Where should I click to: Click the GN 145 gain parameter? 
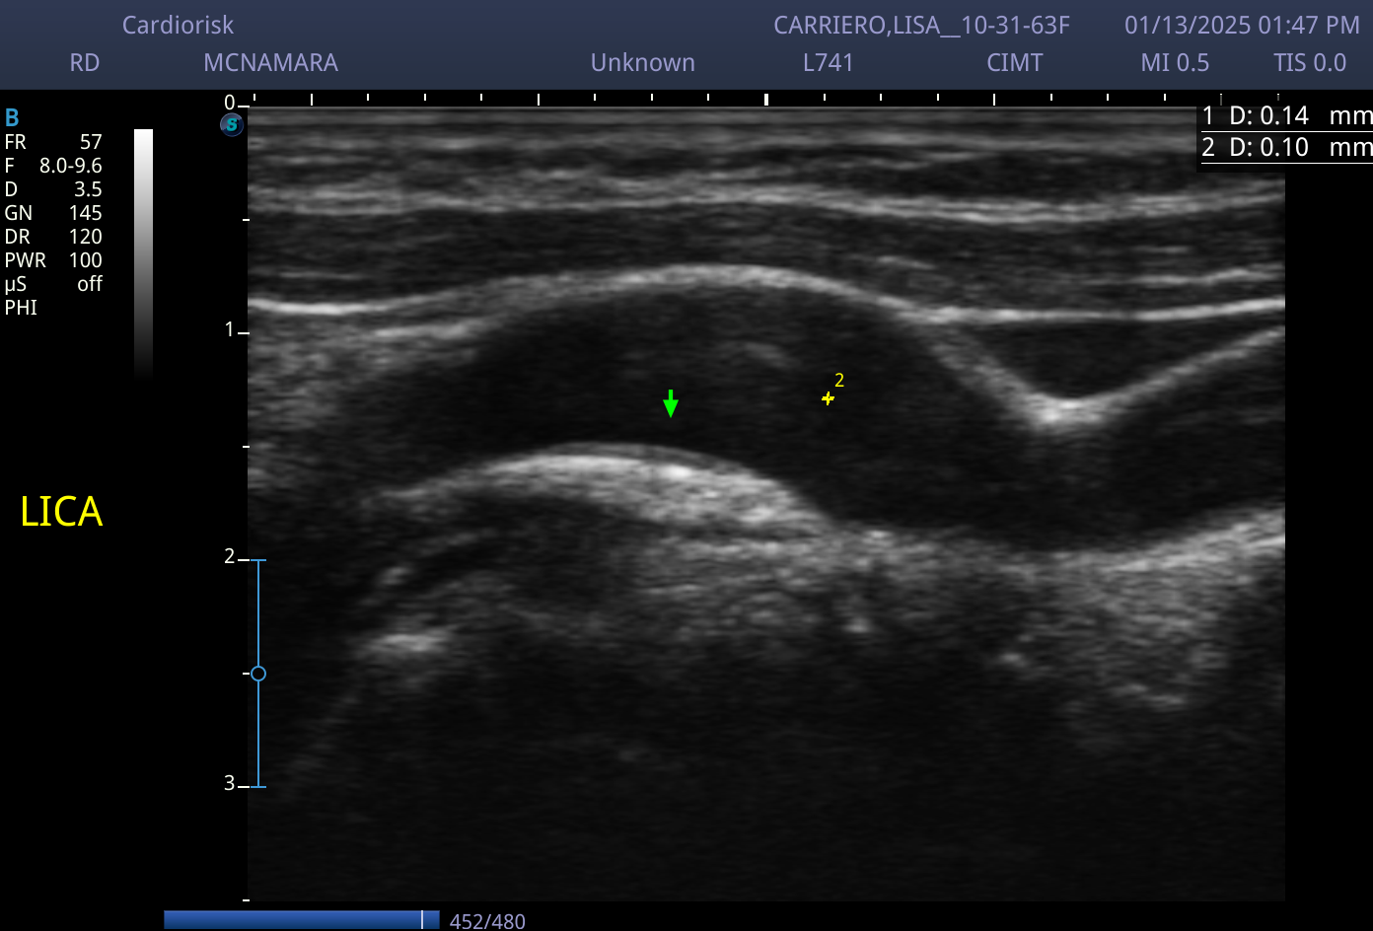pos(53,213)
